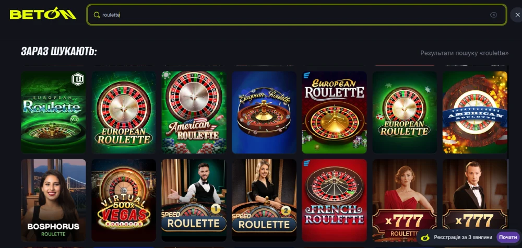
Task: Select the French Roulette game
Action: (x=334, y=200)
